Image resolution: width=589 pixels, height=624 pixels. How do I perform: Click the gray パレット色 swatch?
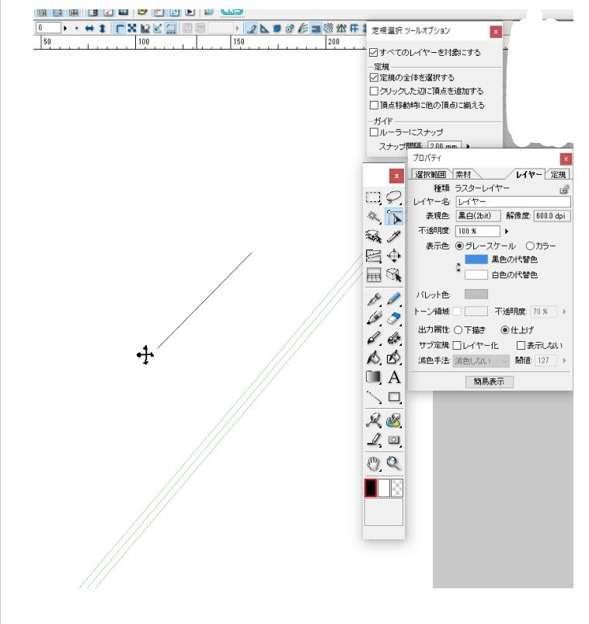(476, 294)
